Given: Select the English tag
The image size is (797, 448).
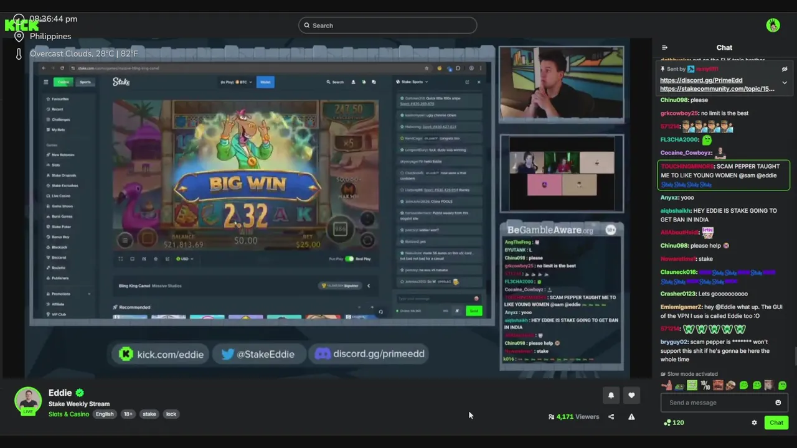Looking at the screenshot, I should pyautogui.click(x=105, y=414).
